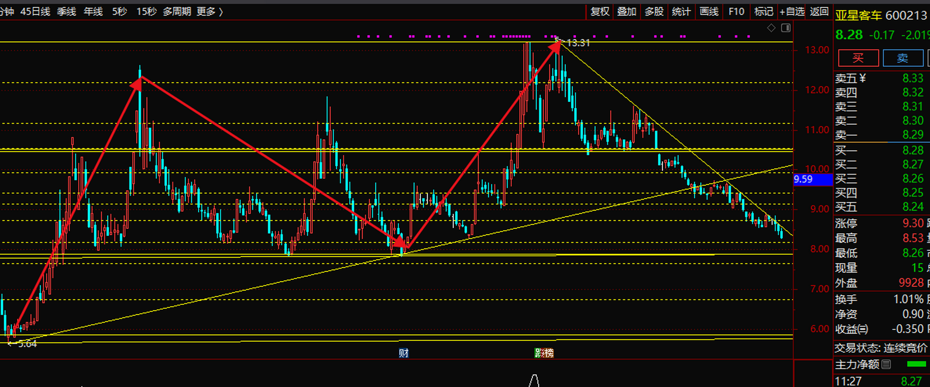Viewport: 930px width, 387px height.
Task: Click the 11:27 tick time entry
Action: click(x=848, y=381)
